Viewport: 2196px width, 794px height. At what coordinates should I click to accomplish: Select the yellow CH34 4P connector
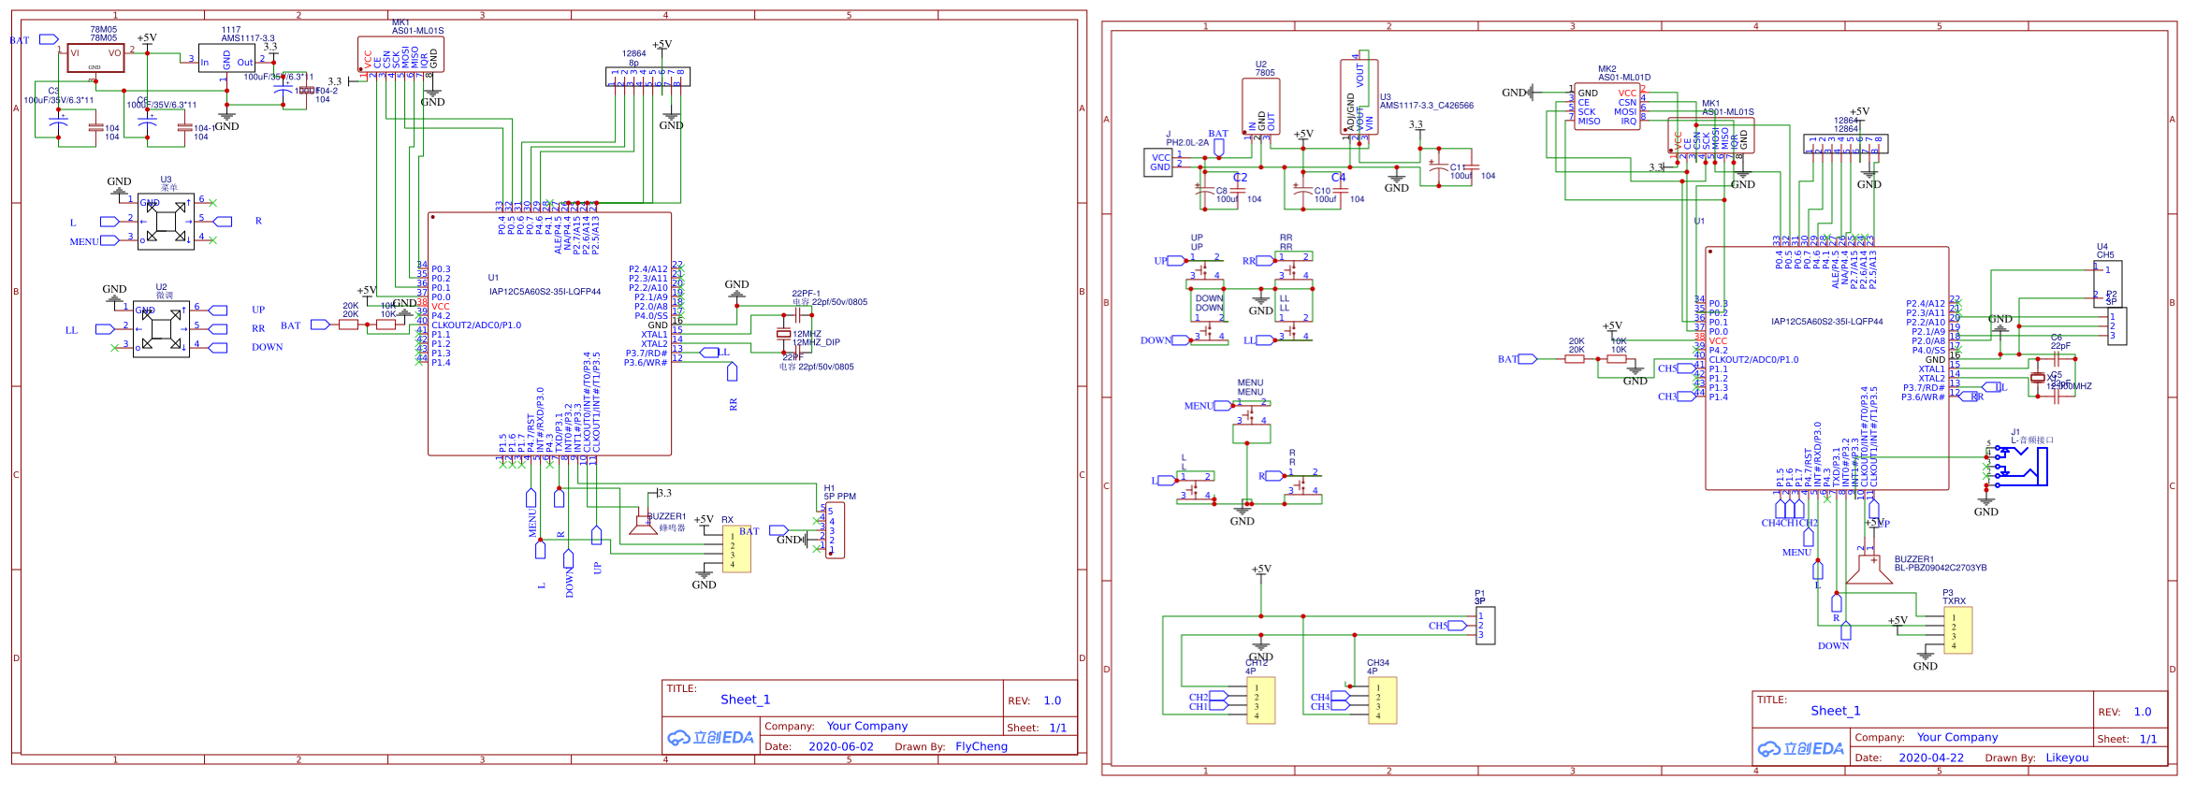1382,700
